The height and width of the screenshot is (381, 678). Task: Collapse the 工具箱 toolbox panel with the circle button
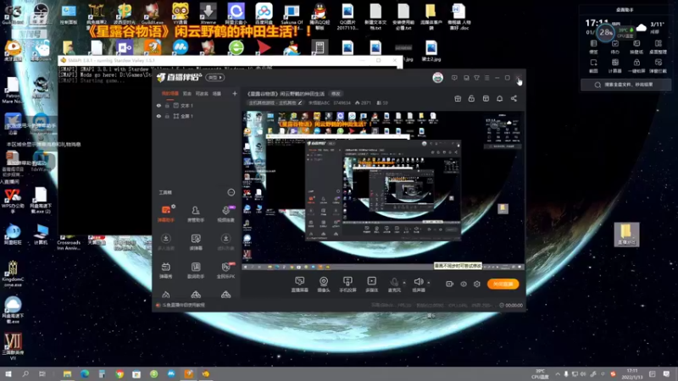click(x=231, y=192)
